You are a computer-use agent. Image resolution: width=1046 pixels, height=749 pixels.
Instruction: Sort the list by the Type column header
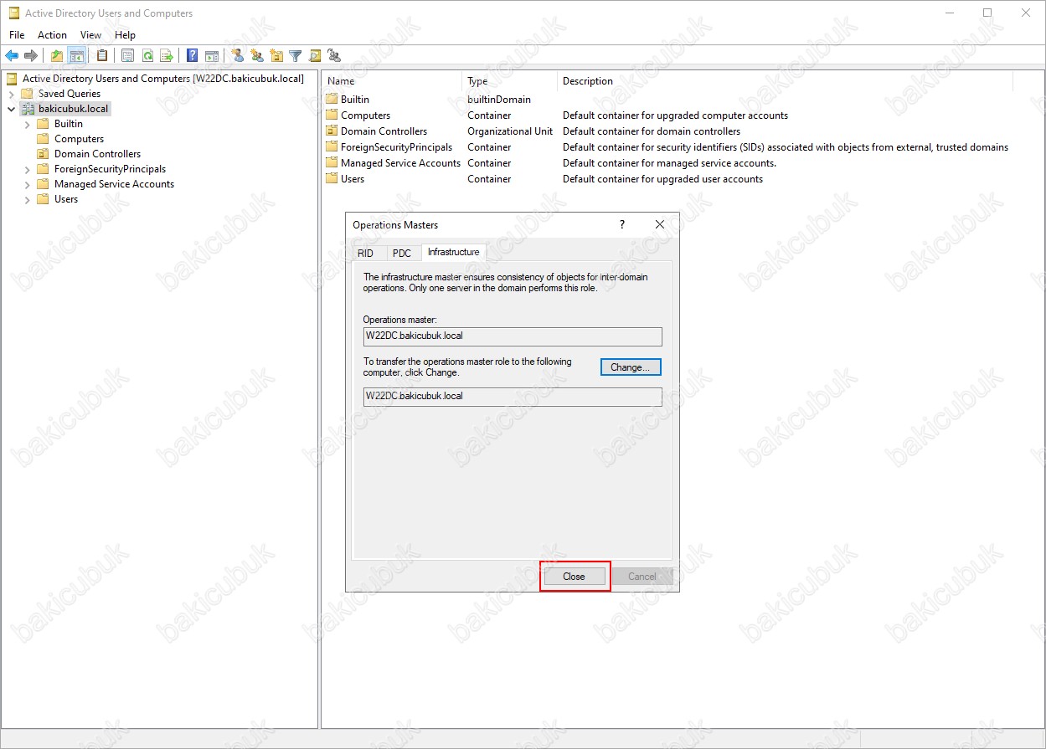pyautogui.click(x=509, y=81)
